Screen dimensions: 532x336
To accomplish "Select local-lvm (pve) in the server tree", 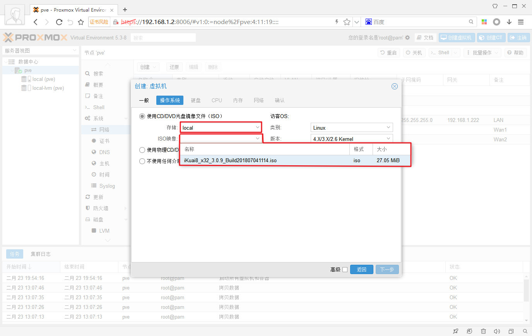I will pos(48,88).
